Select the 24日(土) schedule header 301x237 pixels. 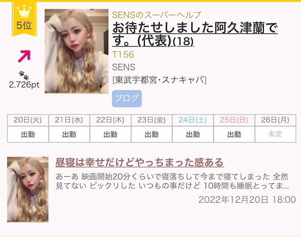[x=193, y=120]
